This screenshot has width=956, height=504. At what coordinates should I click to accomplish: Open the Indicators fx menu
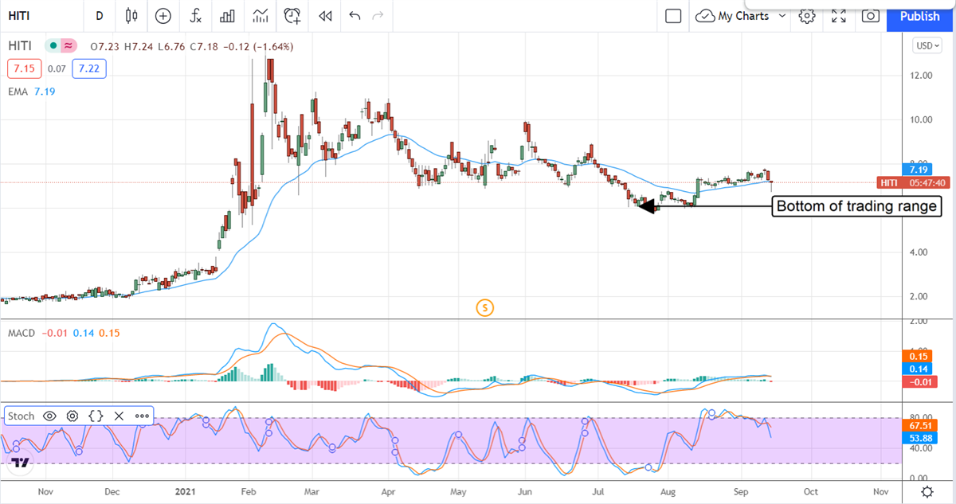tap(195, 16)
